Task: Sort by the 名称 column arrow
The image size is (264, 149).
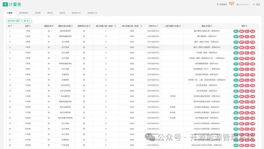Action: point(30,26)
